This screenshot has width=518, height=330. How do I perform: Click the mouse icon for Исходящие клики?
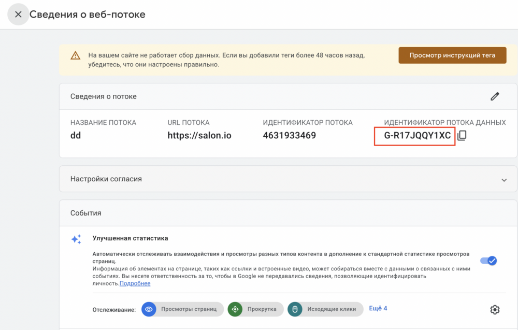[295, 309]
